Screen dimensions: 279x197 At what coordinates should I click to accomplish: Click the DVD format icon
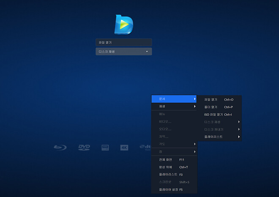pos(84,148)
